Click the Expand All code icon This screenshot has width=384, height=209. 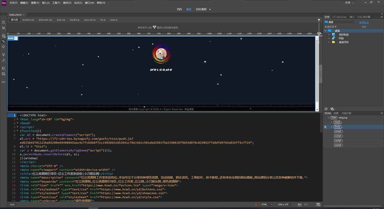[x=4, y=55]
